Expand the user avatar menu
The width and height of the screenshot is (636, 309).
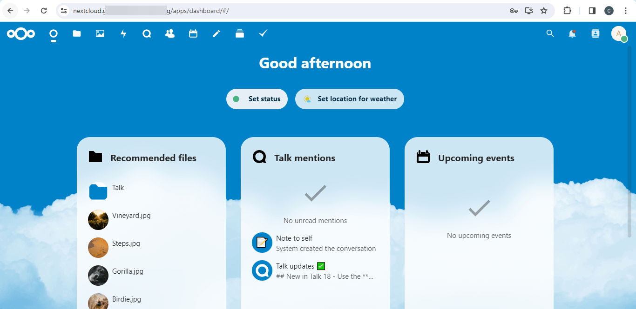pos(619,33)
